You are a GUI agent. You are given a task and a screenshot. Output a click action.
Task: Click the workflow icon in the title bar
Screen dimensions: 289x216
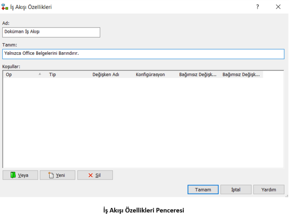[x=5, y=7]
